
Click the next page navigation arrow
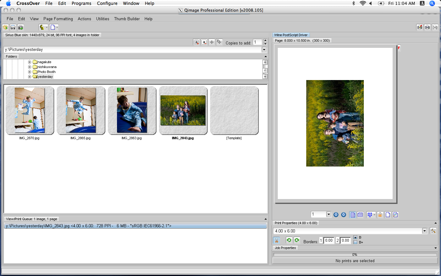point(343,214)
